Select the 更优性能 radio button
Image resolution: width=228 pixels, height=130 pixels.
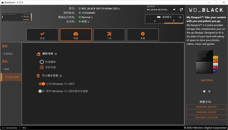click(42, 67)
